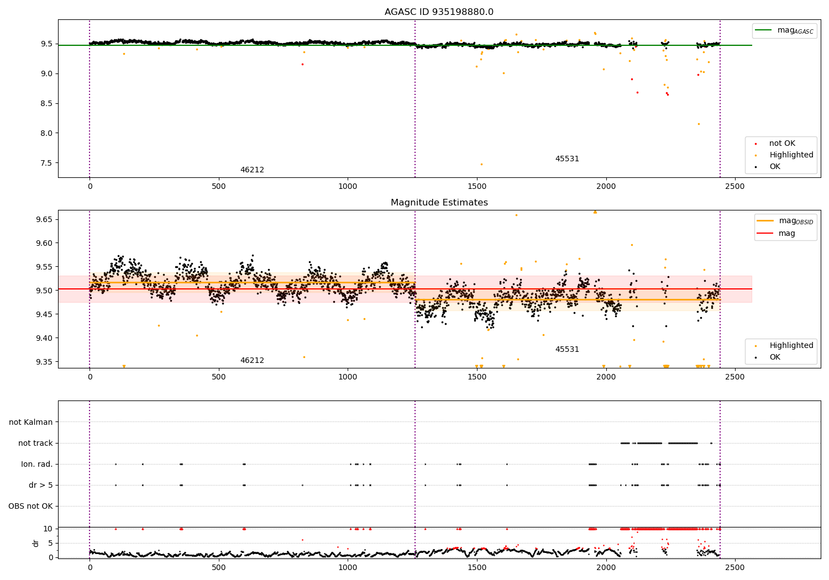Click the 'AGASC ID 935198880.0' plot title

[x=439, y=12]
